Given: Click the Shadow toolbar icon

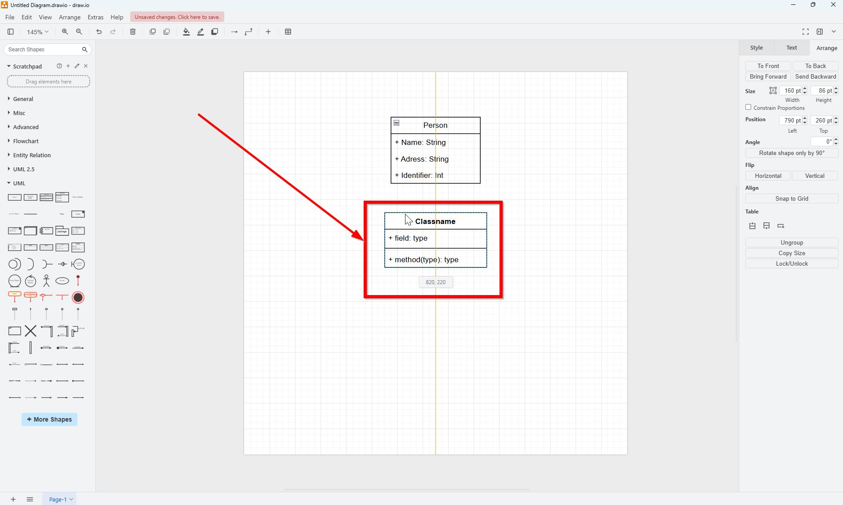Looking at the screenshot, I should [215, 32].
